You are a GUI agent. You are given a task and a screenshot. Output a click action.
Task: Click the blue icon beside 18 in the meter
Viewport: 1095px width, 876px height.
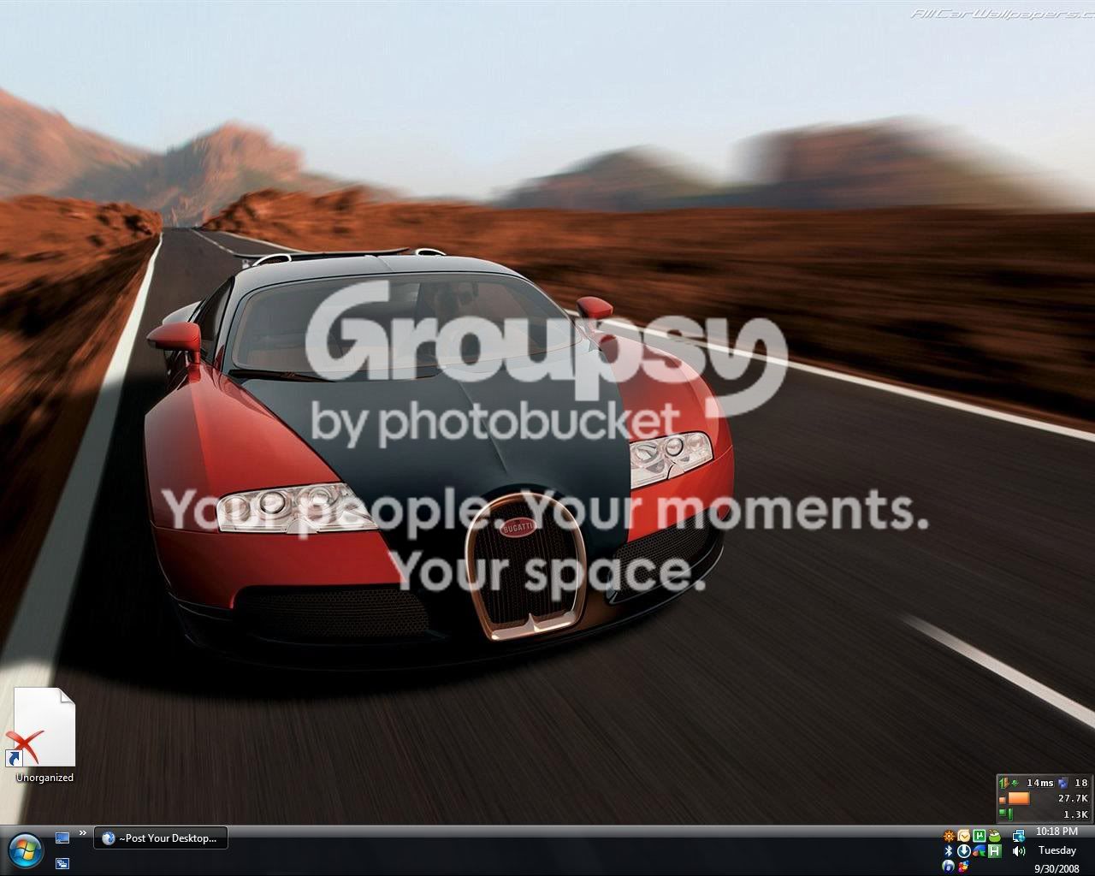click(x=1063, y=783)
